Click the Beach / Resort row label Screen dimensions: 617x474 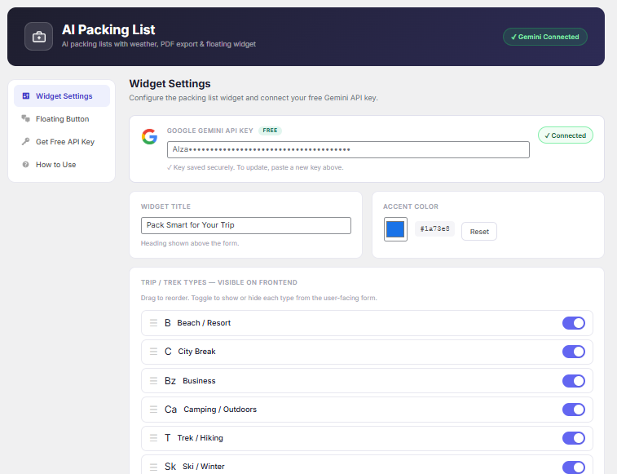(x=204, y=323)
